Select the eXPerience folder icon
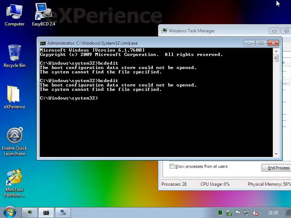This screenshot has width=291, height=218. pyautogui.click(x=15, y=97)
